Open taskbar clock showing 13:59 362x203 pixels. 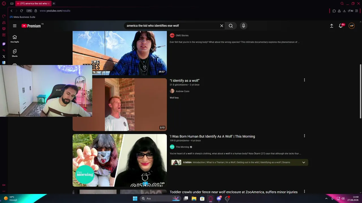[x=353, y=198]
